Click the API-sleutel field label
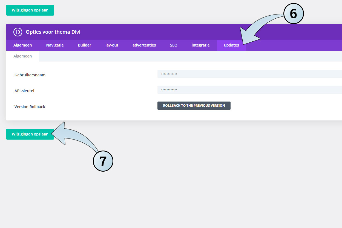 pyautogui.click(x=24, y=91)
